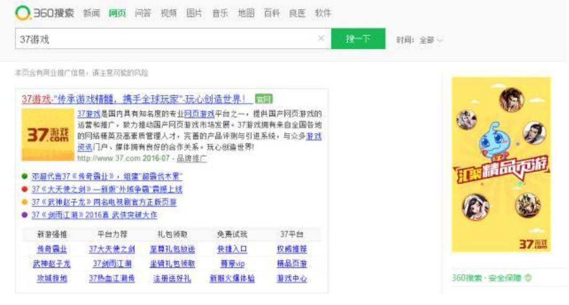Select the 百科 tab
Screen dimensions: 569x305
pyautogui.click(x=272, y=13)
